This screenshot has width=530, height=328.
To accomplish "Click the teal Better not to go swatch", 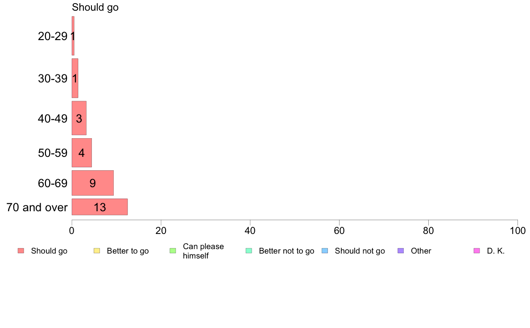I will 249,250.
